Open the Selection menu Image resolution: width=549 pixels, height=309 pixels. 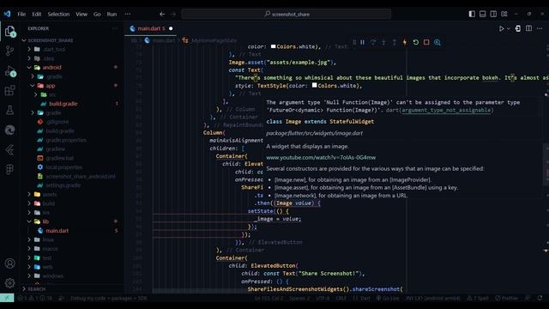(58, 14)
